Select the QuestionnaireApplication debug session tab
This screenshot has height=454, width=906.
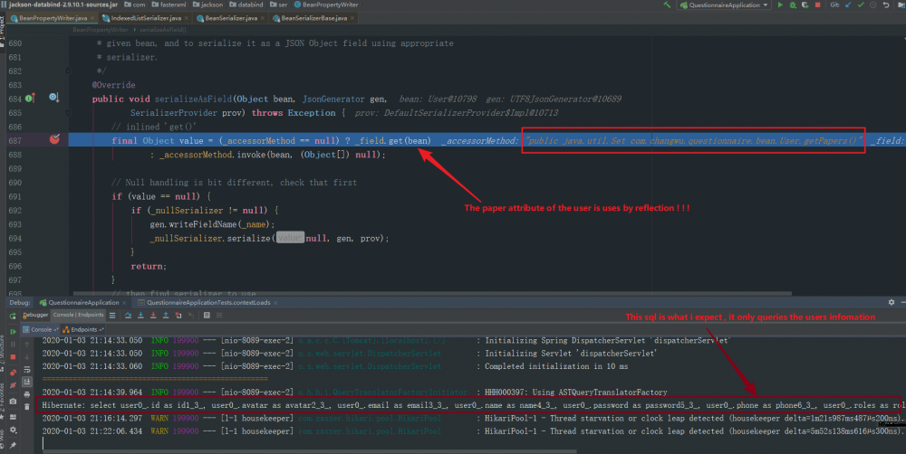83,303
